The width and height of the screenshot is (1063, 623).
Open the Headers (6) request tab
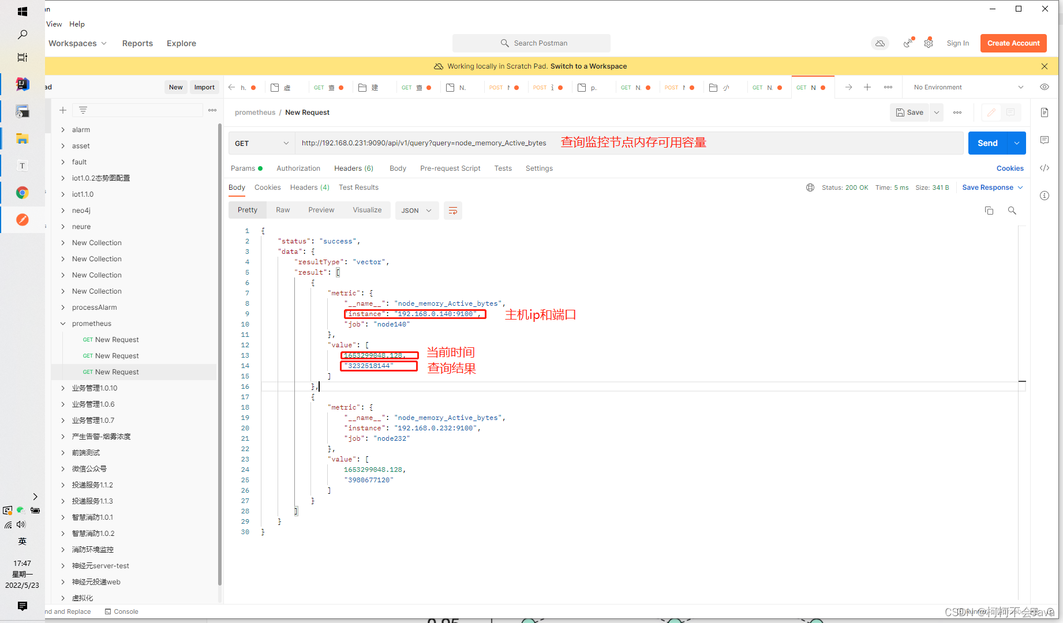[x=354, y=168]
